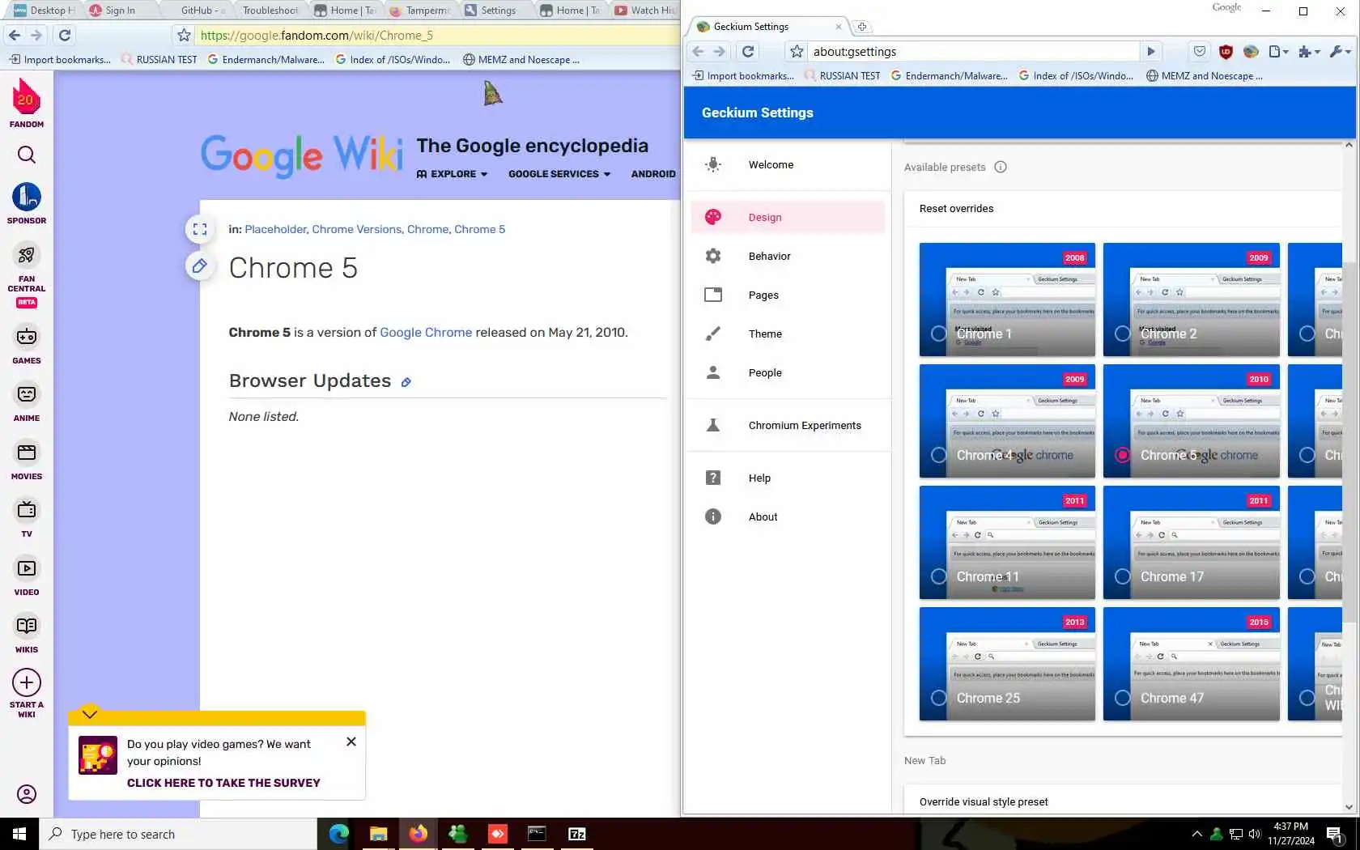The image size is (1360, 850).
Task: Select the Chrome 4 preset
Action: pos(1007,421)
